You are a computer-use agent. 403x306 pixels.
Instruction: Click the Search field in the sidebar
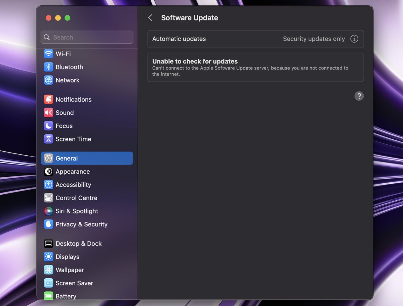[x=87, y=37]
